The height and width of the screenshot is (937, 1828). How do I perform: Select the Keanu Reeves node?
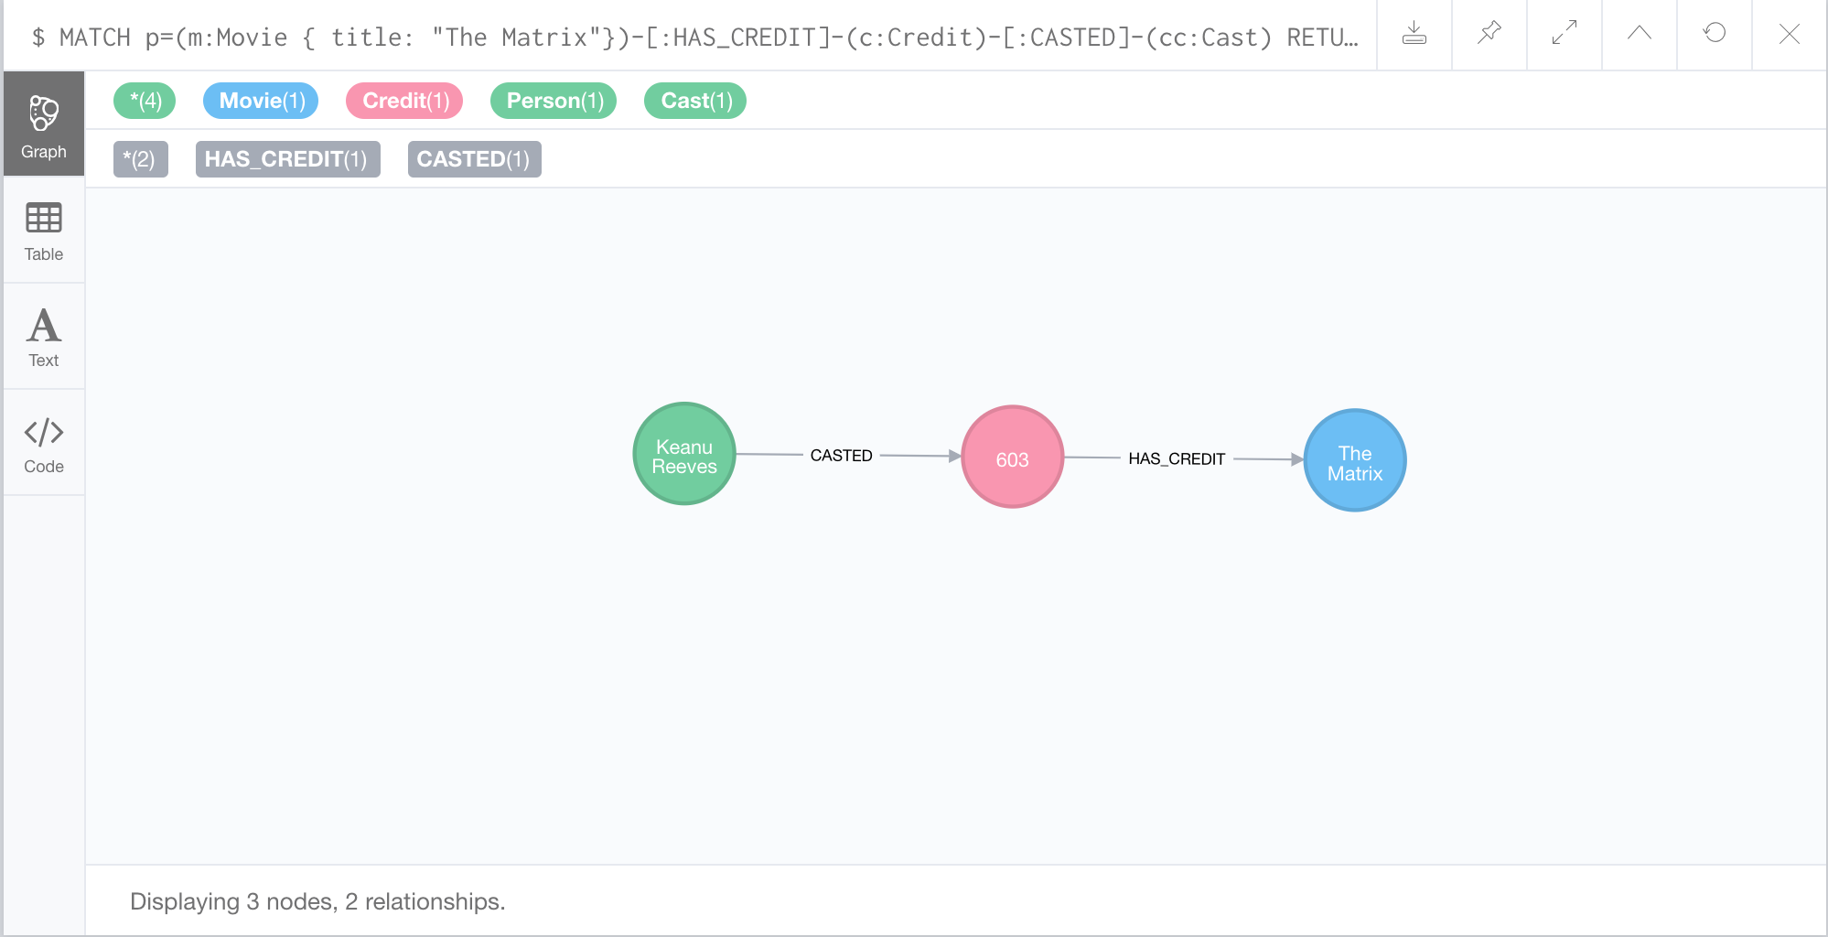click(683, 454)
